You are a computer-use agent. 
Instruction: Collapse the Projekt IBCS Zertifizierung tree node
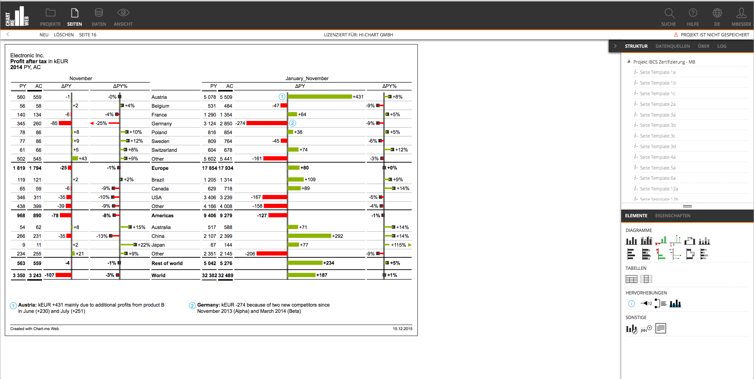[629, 62]
